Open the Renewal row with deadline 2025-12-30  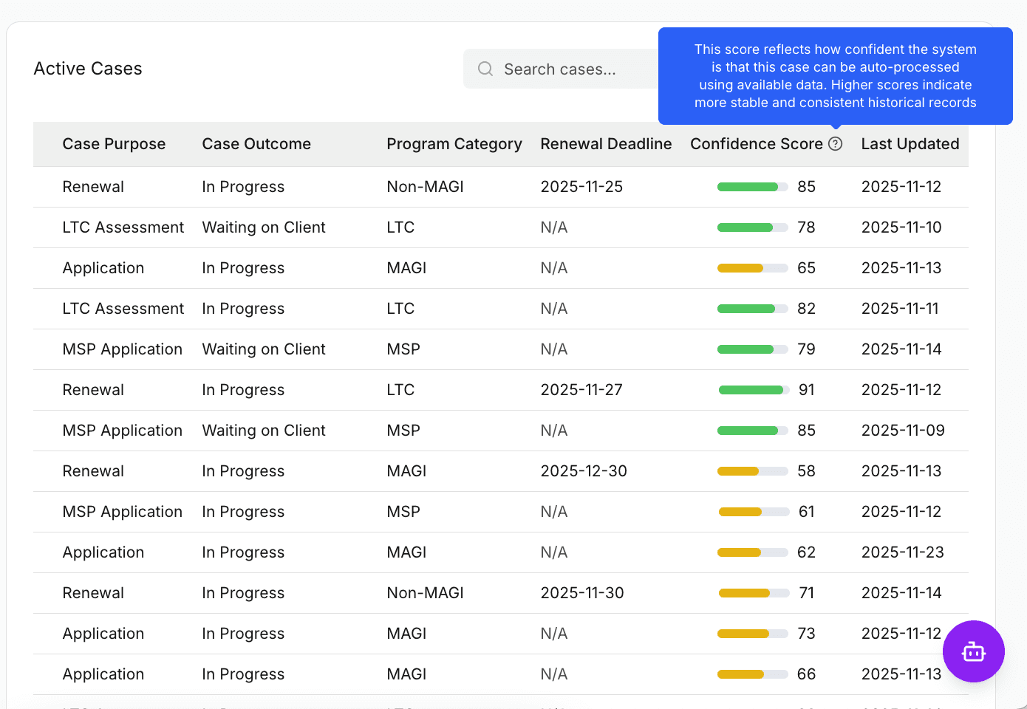click(x=501, y=471)
